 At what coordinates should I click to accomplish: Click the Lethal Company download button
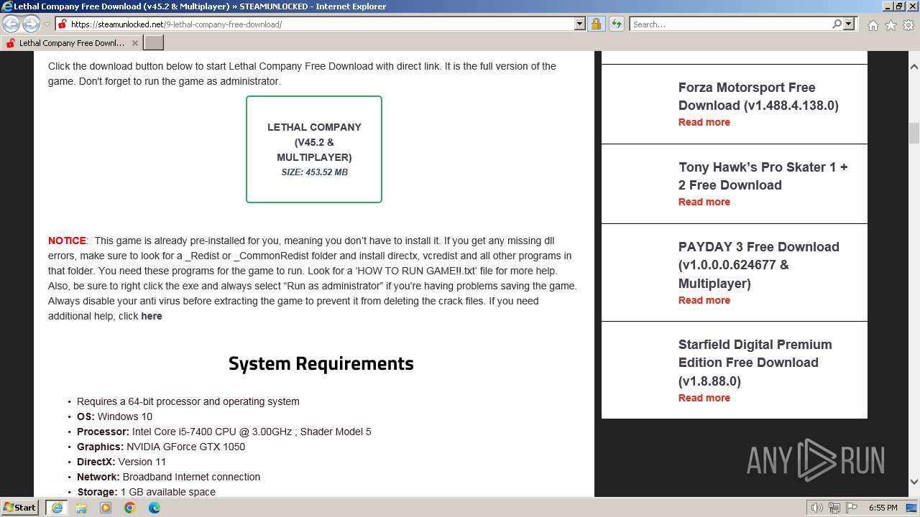[x=314, y=149]
